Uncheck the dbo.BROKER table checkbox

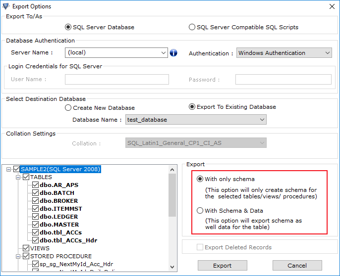pos(35,201)
